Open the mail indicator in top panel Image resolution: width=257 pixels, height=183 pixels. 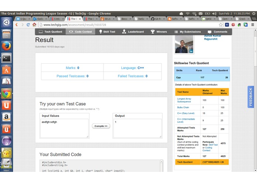(200, 14)
